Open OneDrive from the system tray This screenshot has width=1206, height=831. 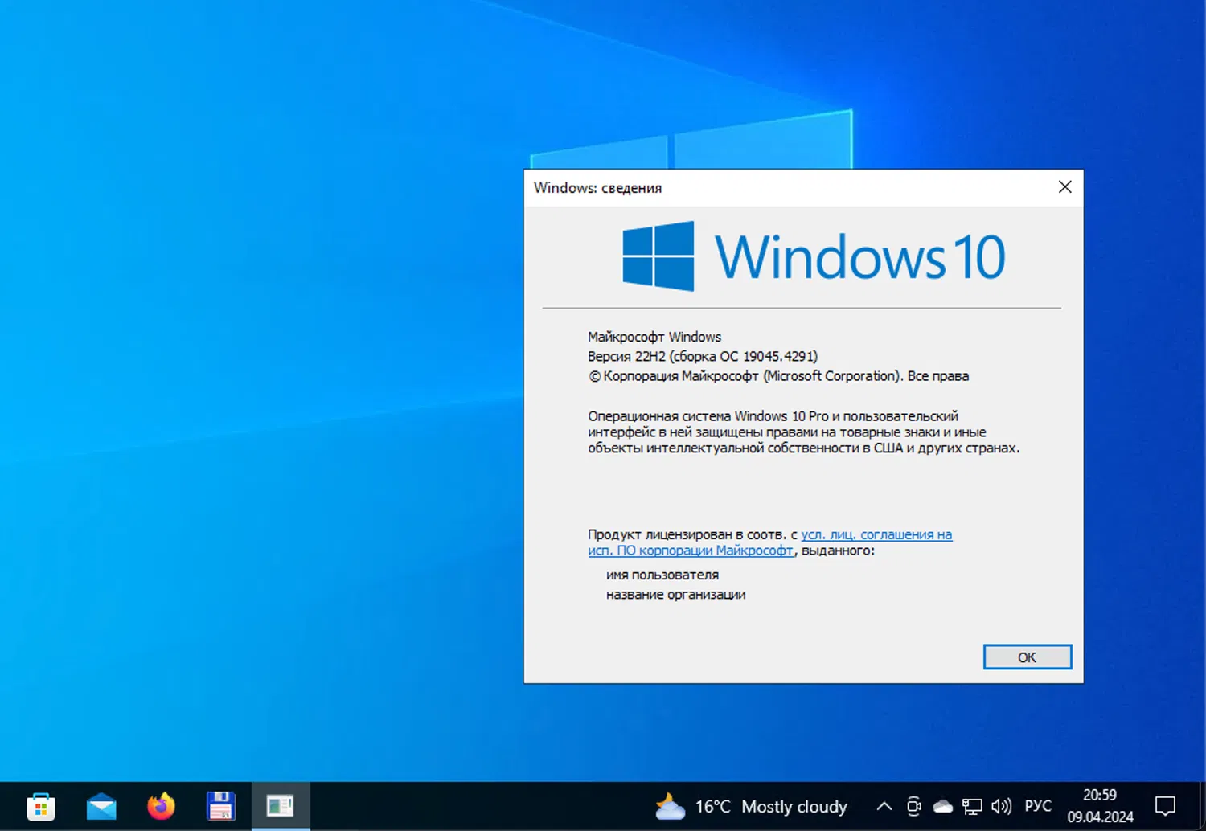click(x=942, y=806)
